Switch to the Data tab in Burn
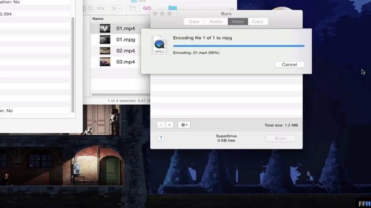Image resolution: width=371 pixels, height=208 pixels. pyautogui.click(x=194, y=21)
